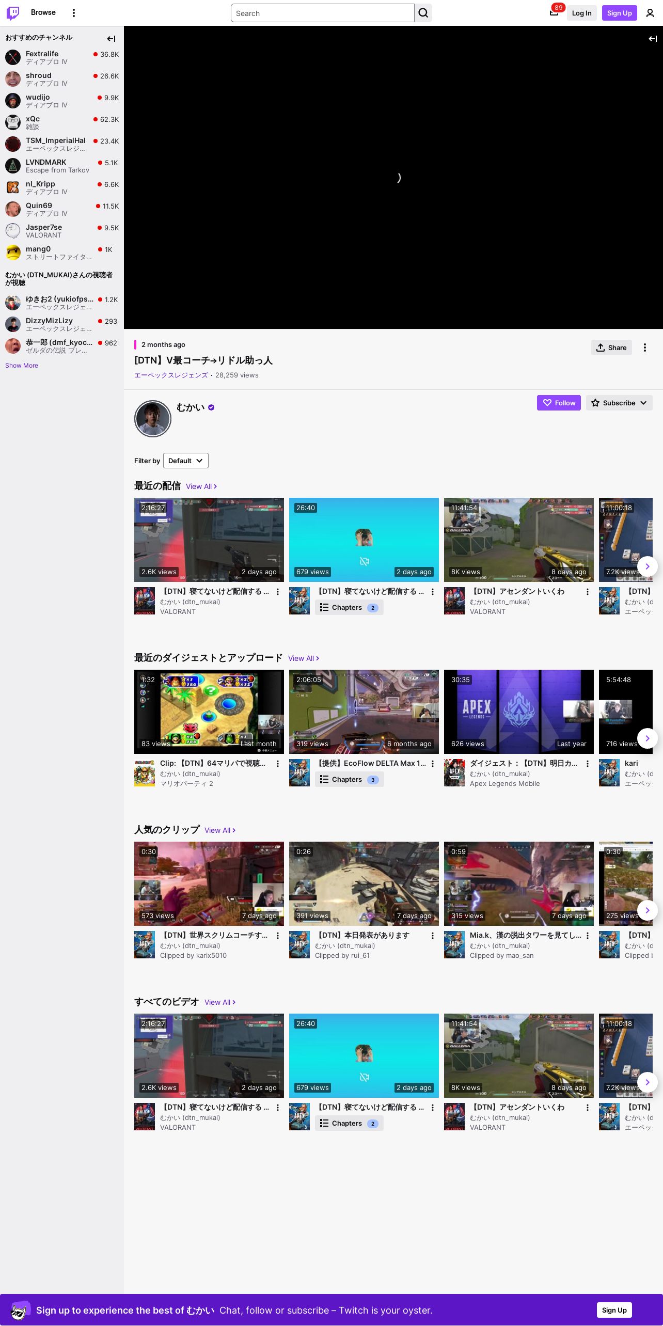663x1326 pixels.
Task: Click Sign Up in the bottom banner
Action: point(614,1310)
